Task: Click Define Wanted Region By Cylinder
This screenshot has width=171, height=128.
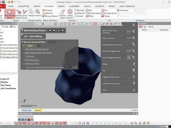Action: pos(38,53)
